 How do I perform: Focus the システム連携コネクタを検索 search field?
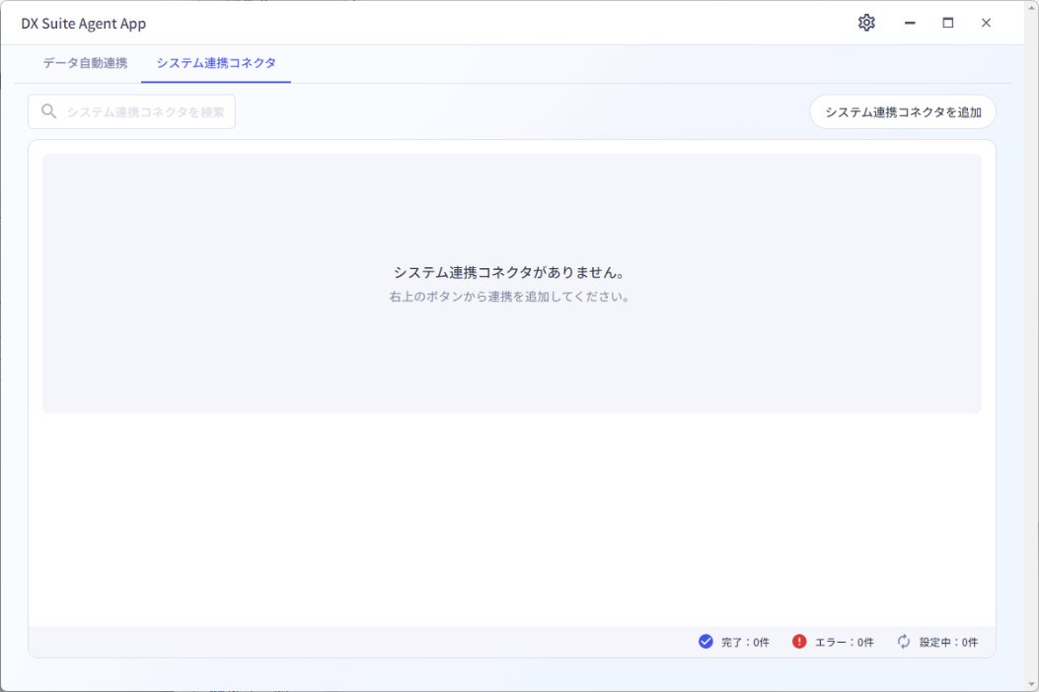(x=145, y=112)
